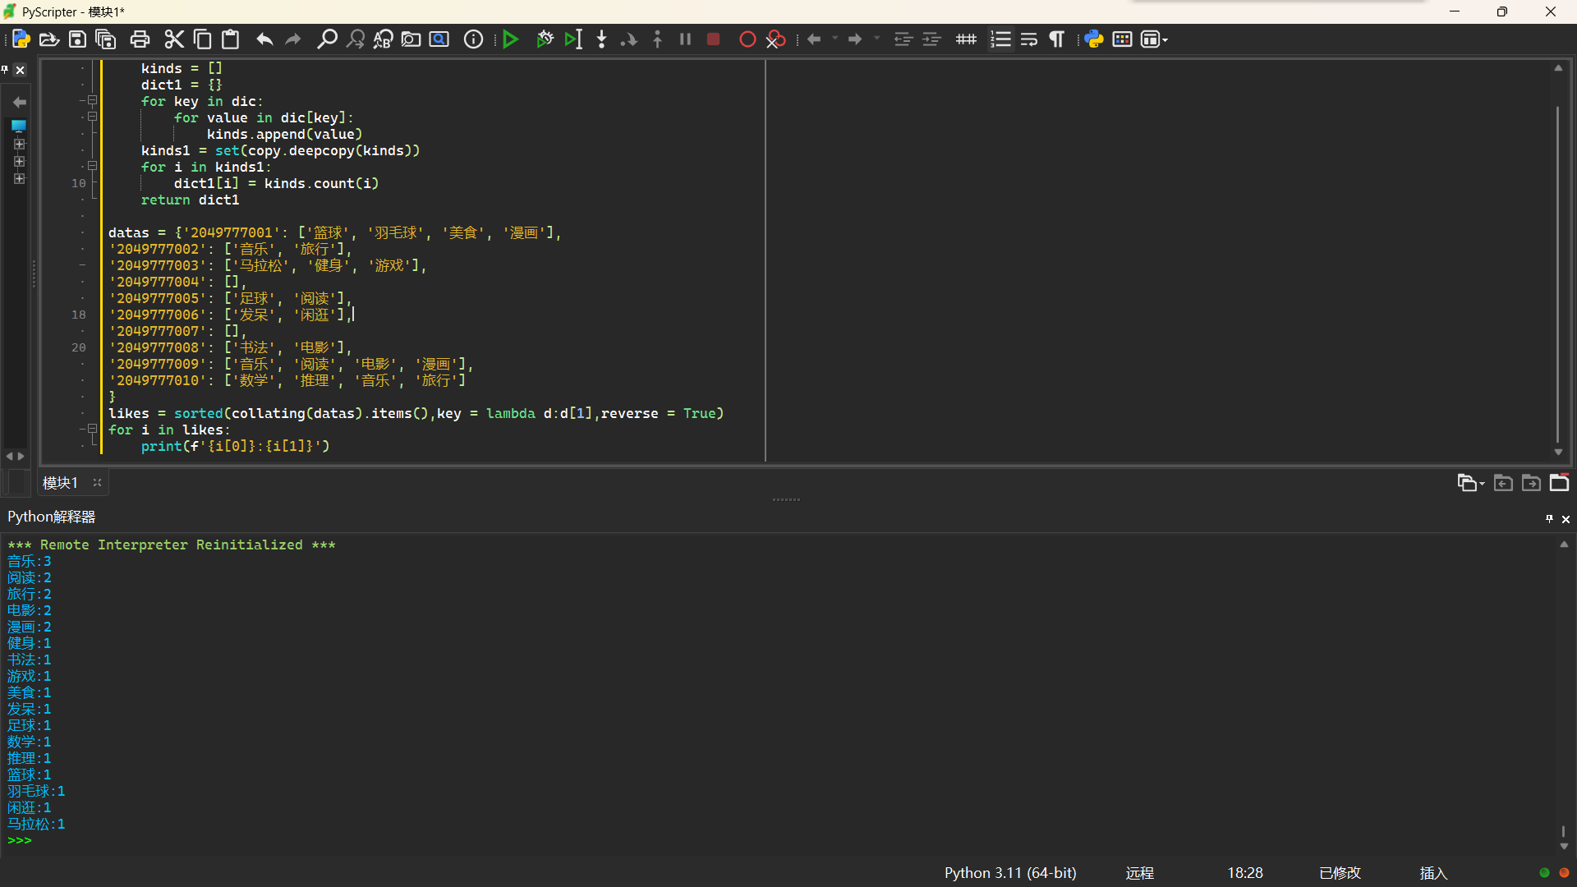1577x887 pixels.
Task: Click the green Run script button
Action: coord(510,39)
